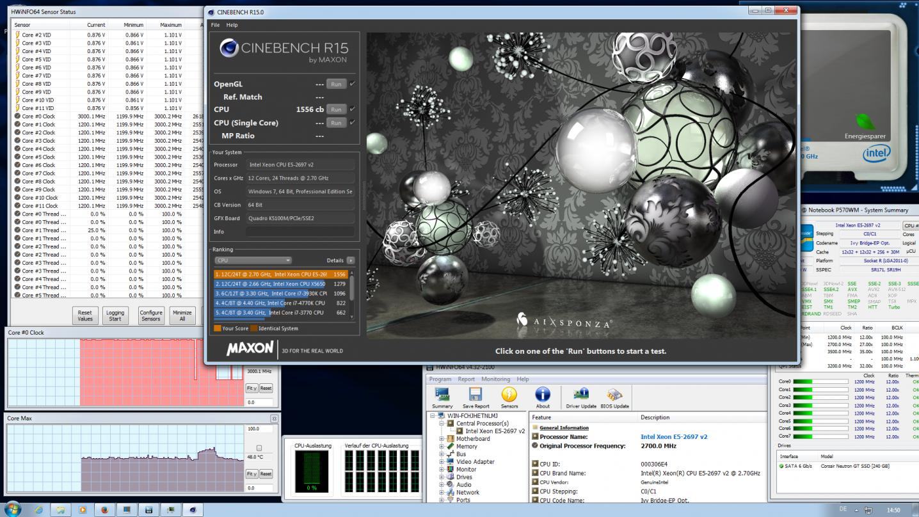The height and width of the screenshot is (517, 919).
Task: Select Intel Xeon E5-2697 v2 tree item
Action: [490, 431]
